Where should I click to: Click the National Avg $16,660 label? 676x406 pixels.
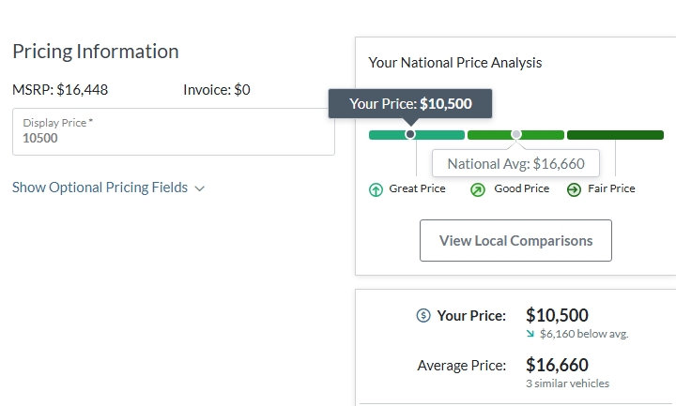[x=515, y=163]
